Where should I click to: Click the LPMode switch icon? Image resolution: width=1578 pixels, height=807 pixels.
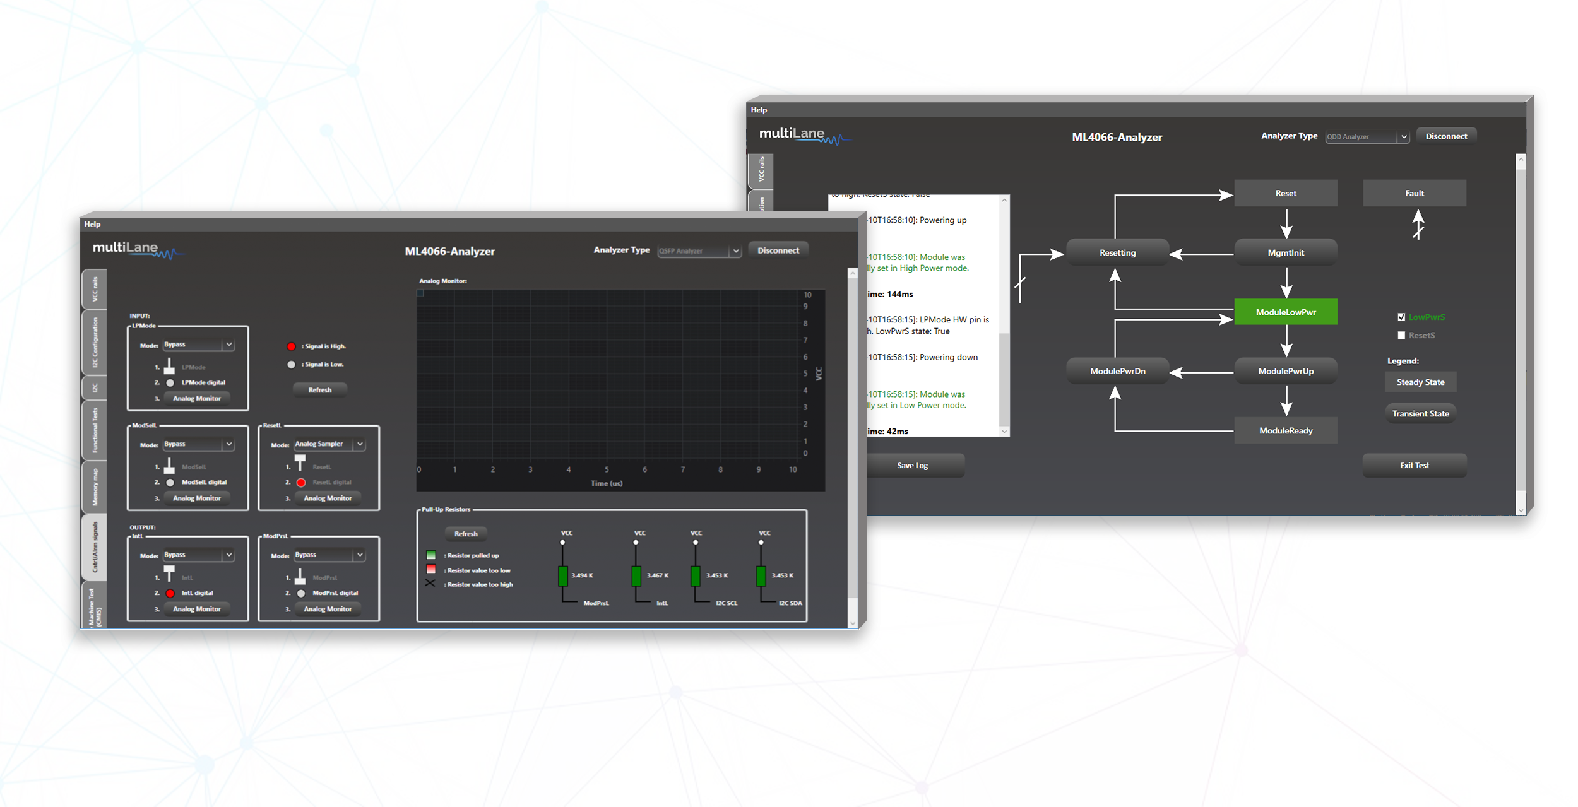[169, 366]
